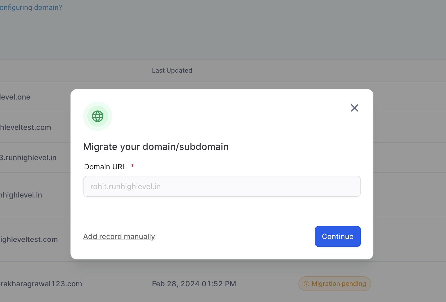
Task: Click the green globe icon
Action: pyautogui.click(x=98, y=116)
